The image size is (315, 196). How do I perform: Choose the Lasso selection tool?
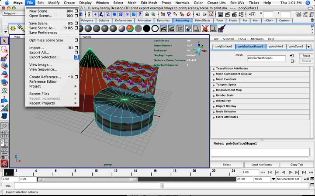click(4, 49)
